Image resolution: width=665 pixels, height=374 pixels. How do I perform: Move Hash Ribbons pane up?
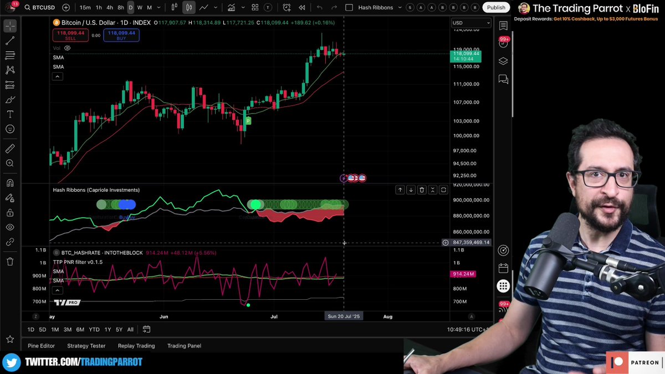point(400,190)
